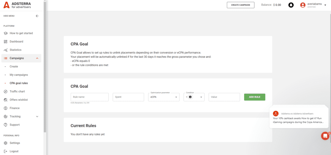The width and height of the screenshot is (331, 155).
Task: Click the Adsterra logo
Action: 17,5
